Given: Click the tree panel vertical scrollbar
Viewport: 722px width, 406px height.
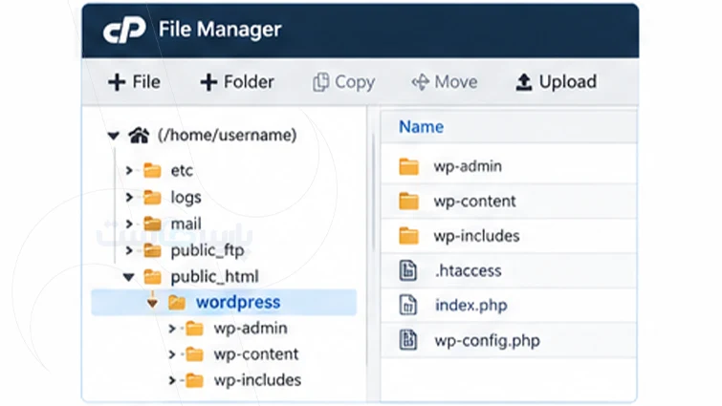Looking at the screenshot, I should pos(373,192).
